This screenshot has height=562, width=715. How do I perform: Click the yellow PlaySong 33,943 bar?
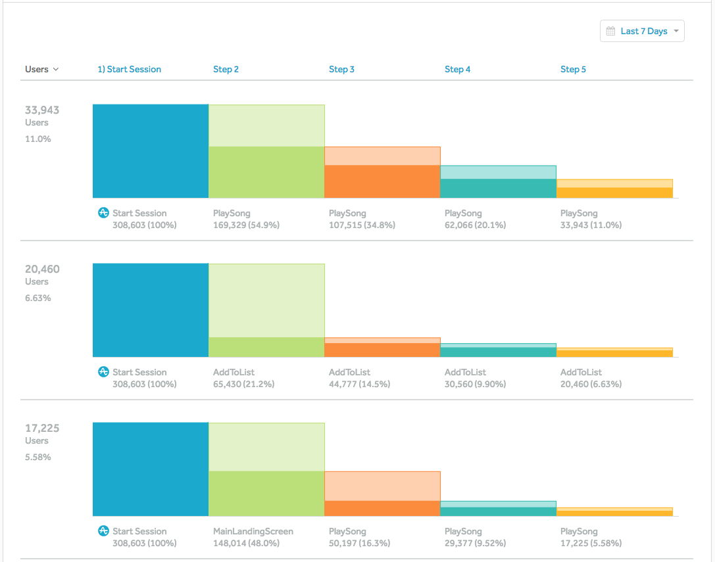coord(614,193)
